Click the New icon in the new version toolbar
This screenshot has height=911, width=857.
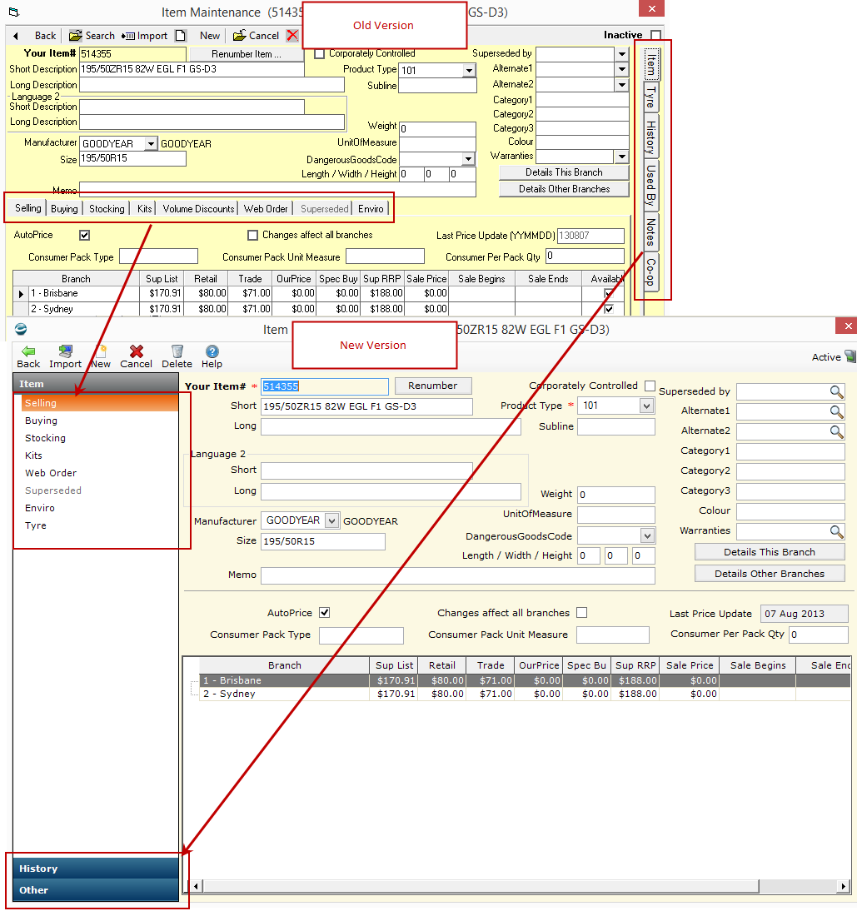coord(101,351)
